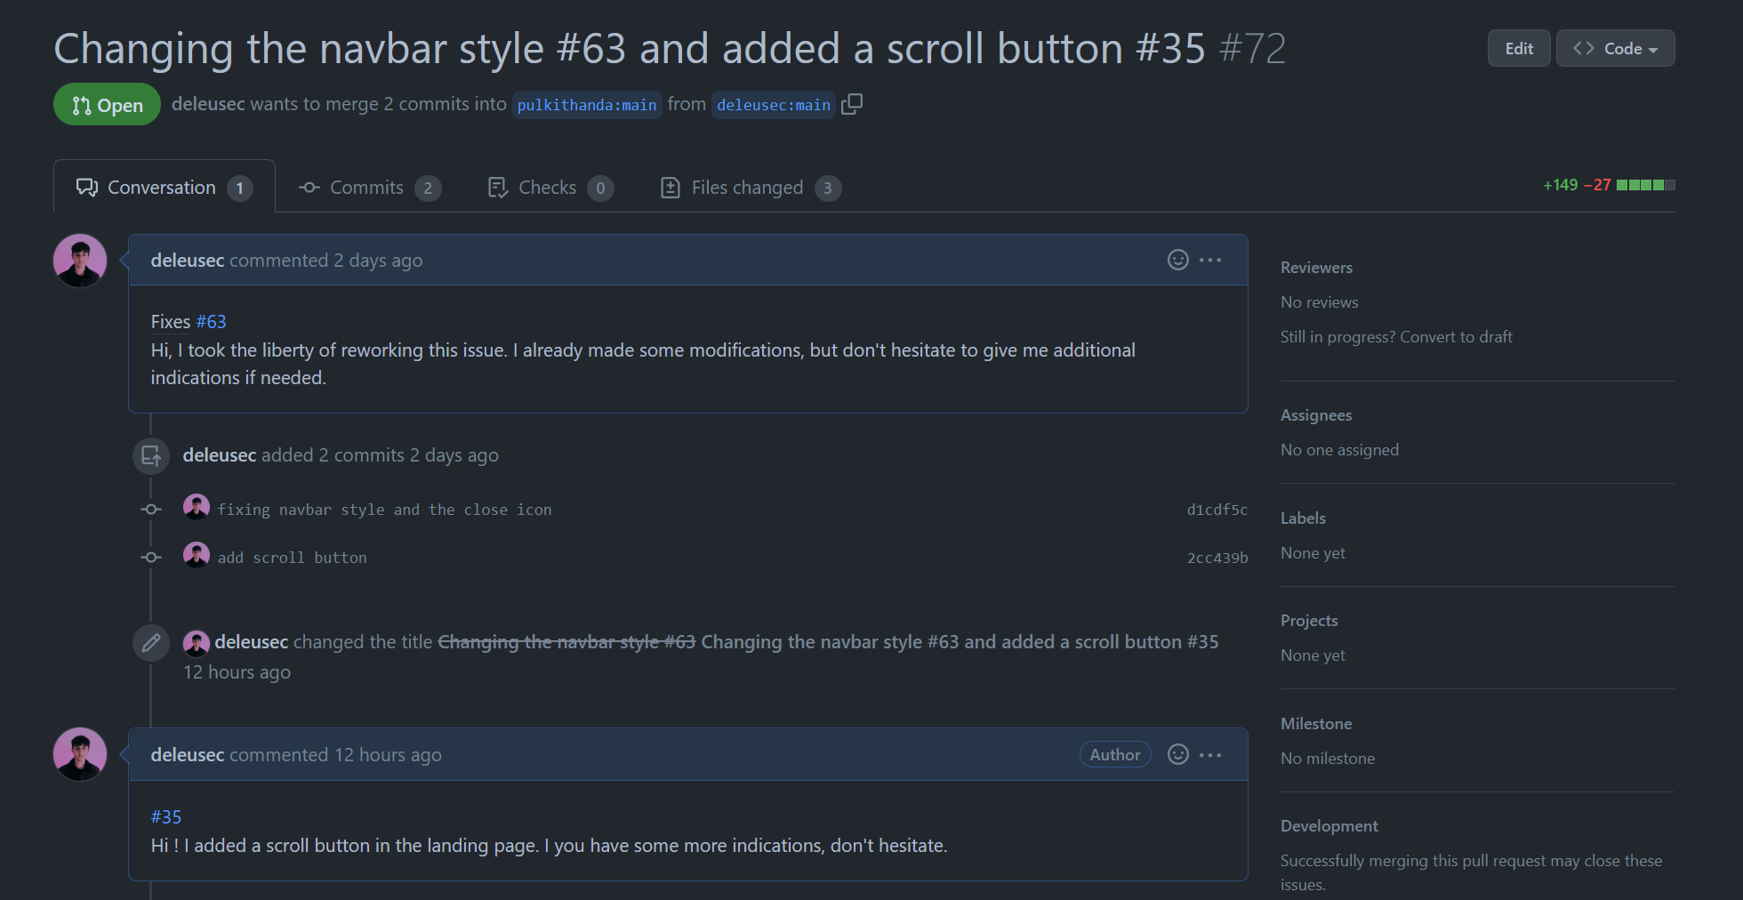
Task: Click deleusec avatar beside first comment
Action: (80, 261)
